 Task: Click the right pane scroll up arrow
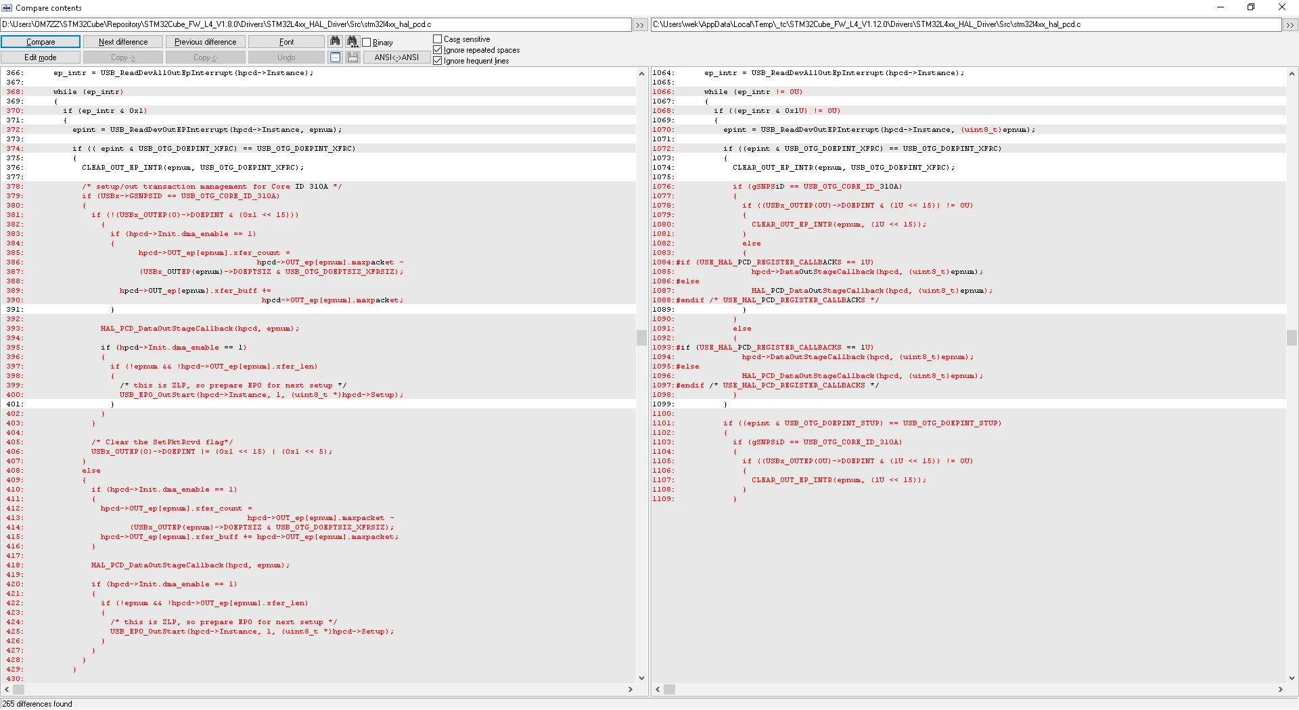pyautogui.click(x=1292, y=73)
